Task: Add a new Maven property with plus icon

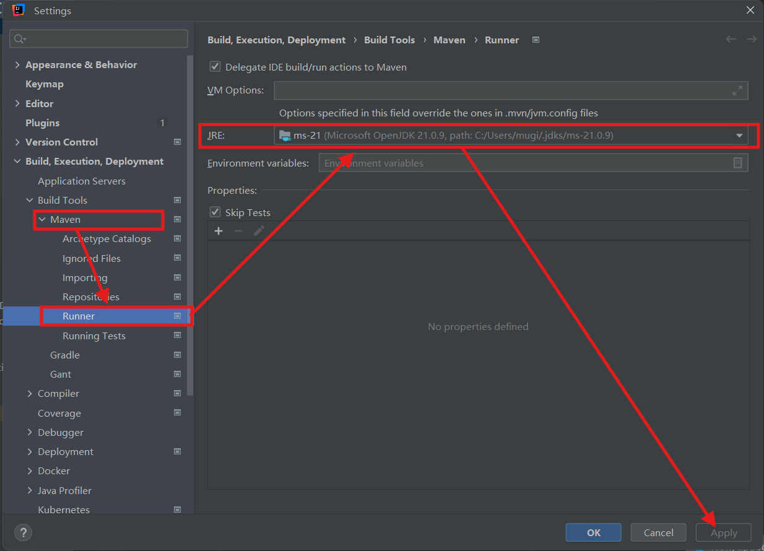Action: tap(219, 231)
